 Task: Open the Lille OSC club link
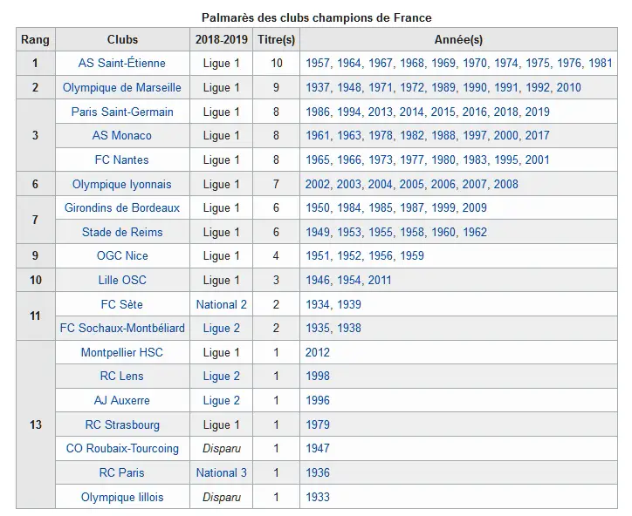point(122,280)
